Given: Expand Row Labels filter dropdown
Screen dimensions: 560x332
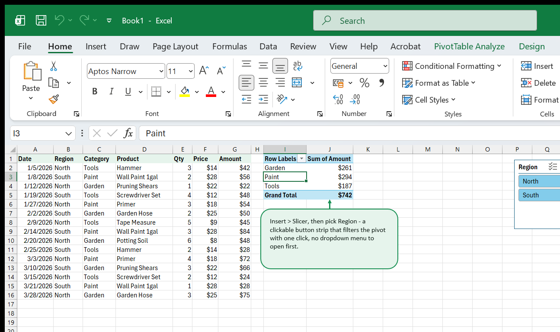Looking at the screenshot, I should [301, 159].
